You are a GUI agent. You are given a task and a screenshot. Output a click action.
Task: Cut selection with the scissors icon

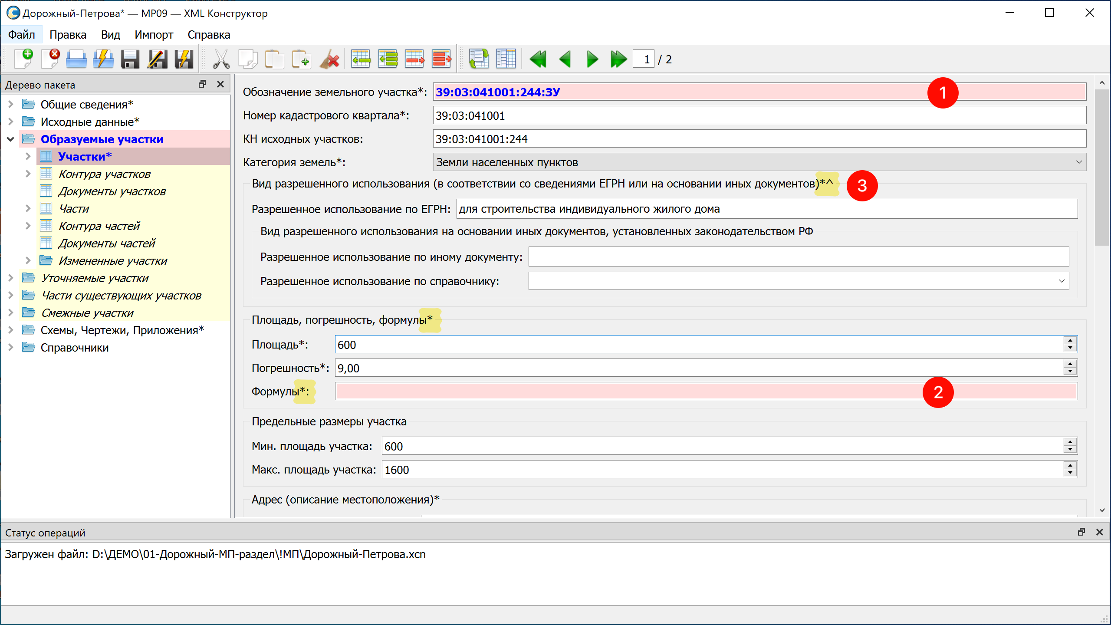(x=221, y=59)
